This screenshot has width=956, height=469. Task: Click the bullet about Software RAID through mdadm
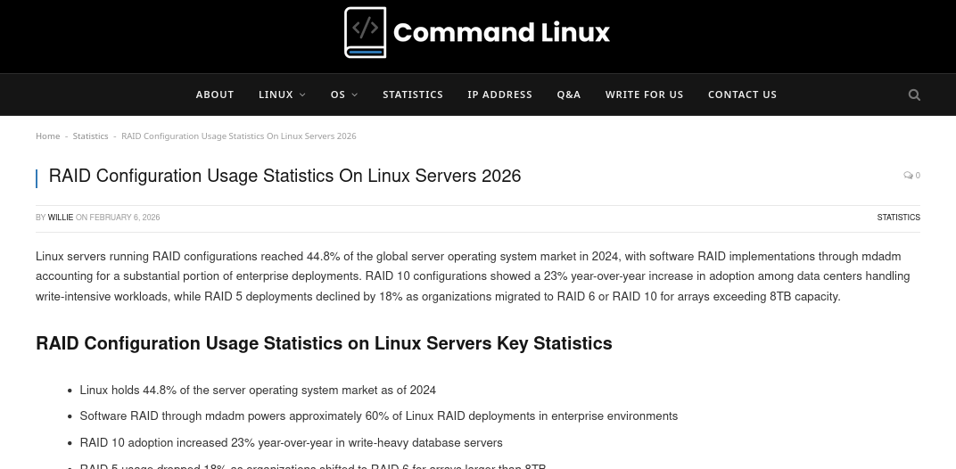pyautogui.click(x=379, y=416)
